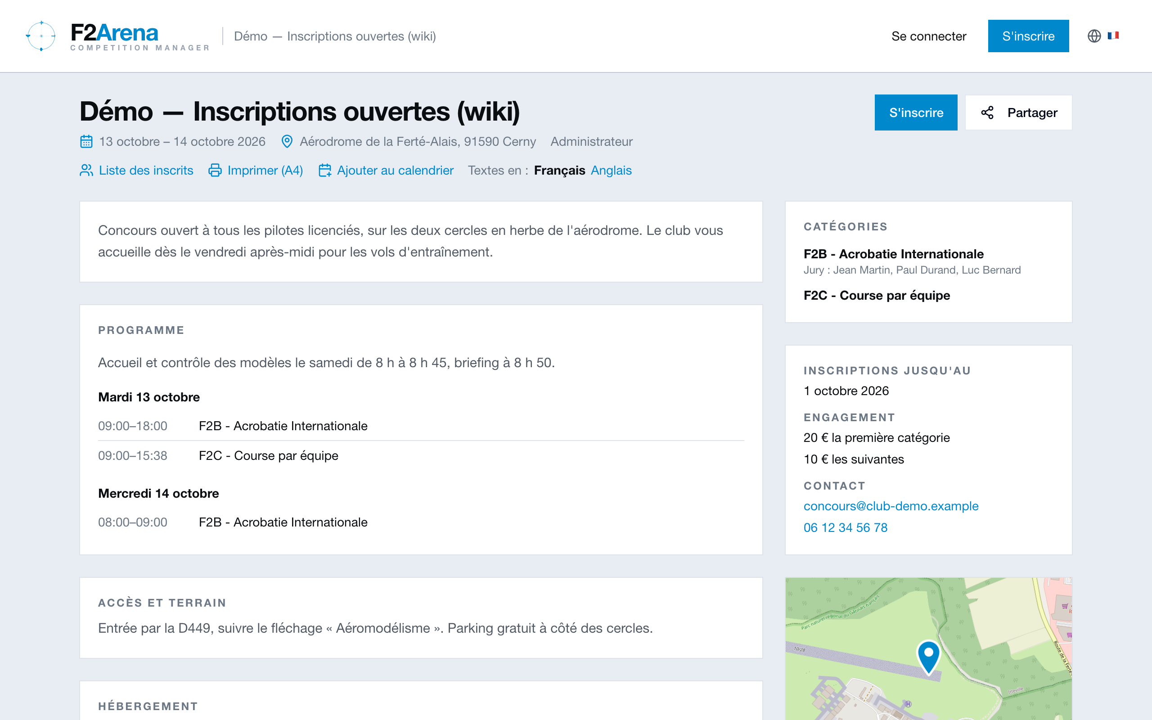Click the Accès et terrain section heading
The width and height of the screenshot is (1152, 720).
(162, 603)
